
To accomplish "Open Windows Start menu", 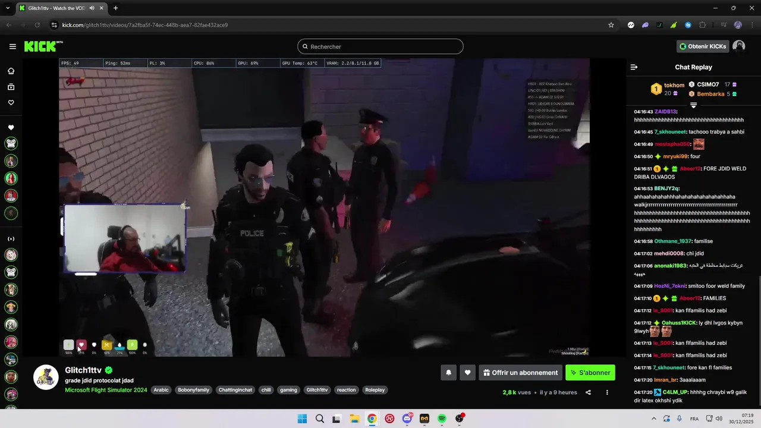I will click(x=302, y=418).
